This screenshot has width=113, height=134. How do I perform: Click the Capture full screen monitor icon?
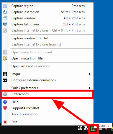pos(5,24)
